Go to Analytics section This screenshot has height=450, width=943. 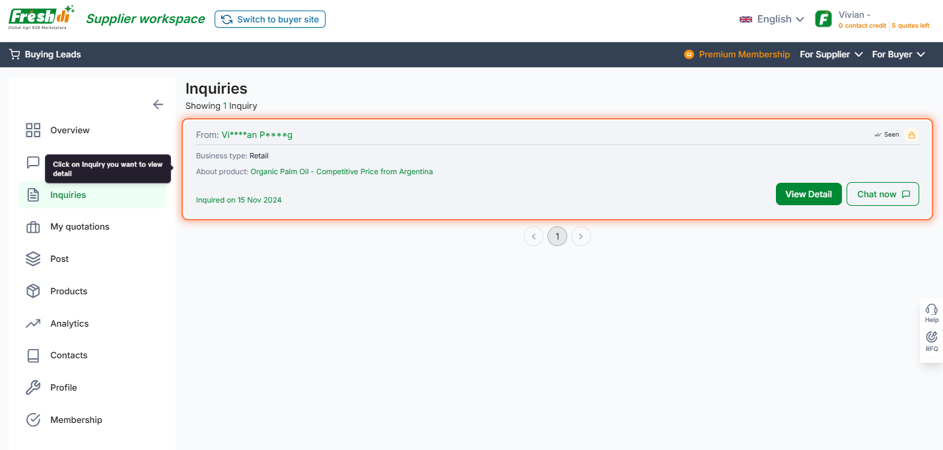(x=69, y=323)
